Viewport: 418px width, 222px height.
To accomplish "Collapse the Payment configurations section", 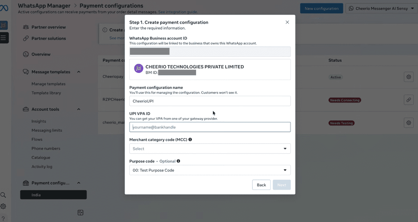I will click(x=79, y=183).
